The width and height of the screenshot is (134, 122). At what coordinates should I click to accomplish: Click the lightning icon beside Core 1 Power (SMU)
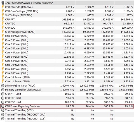coord(3,40)
